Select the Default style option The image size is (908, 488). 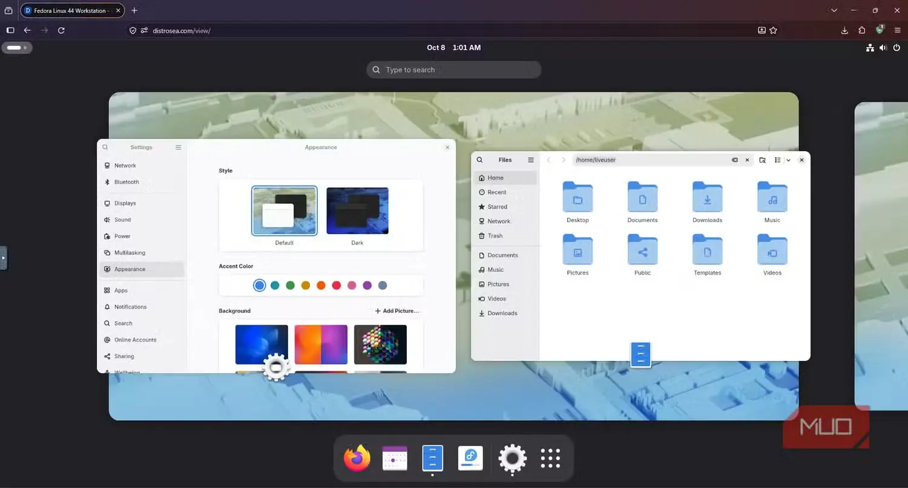coord(284,210)
